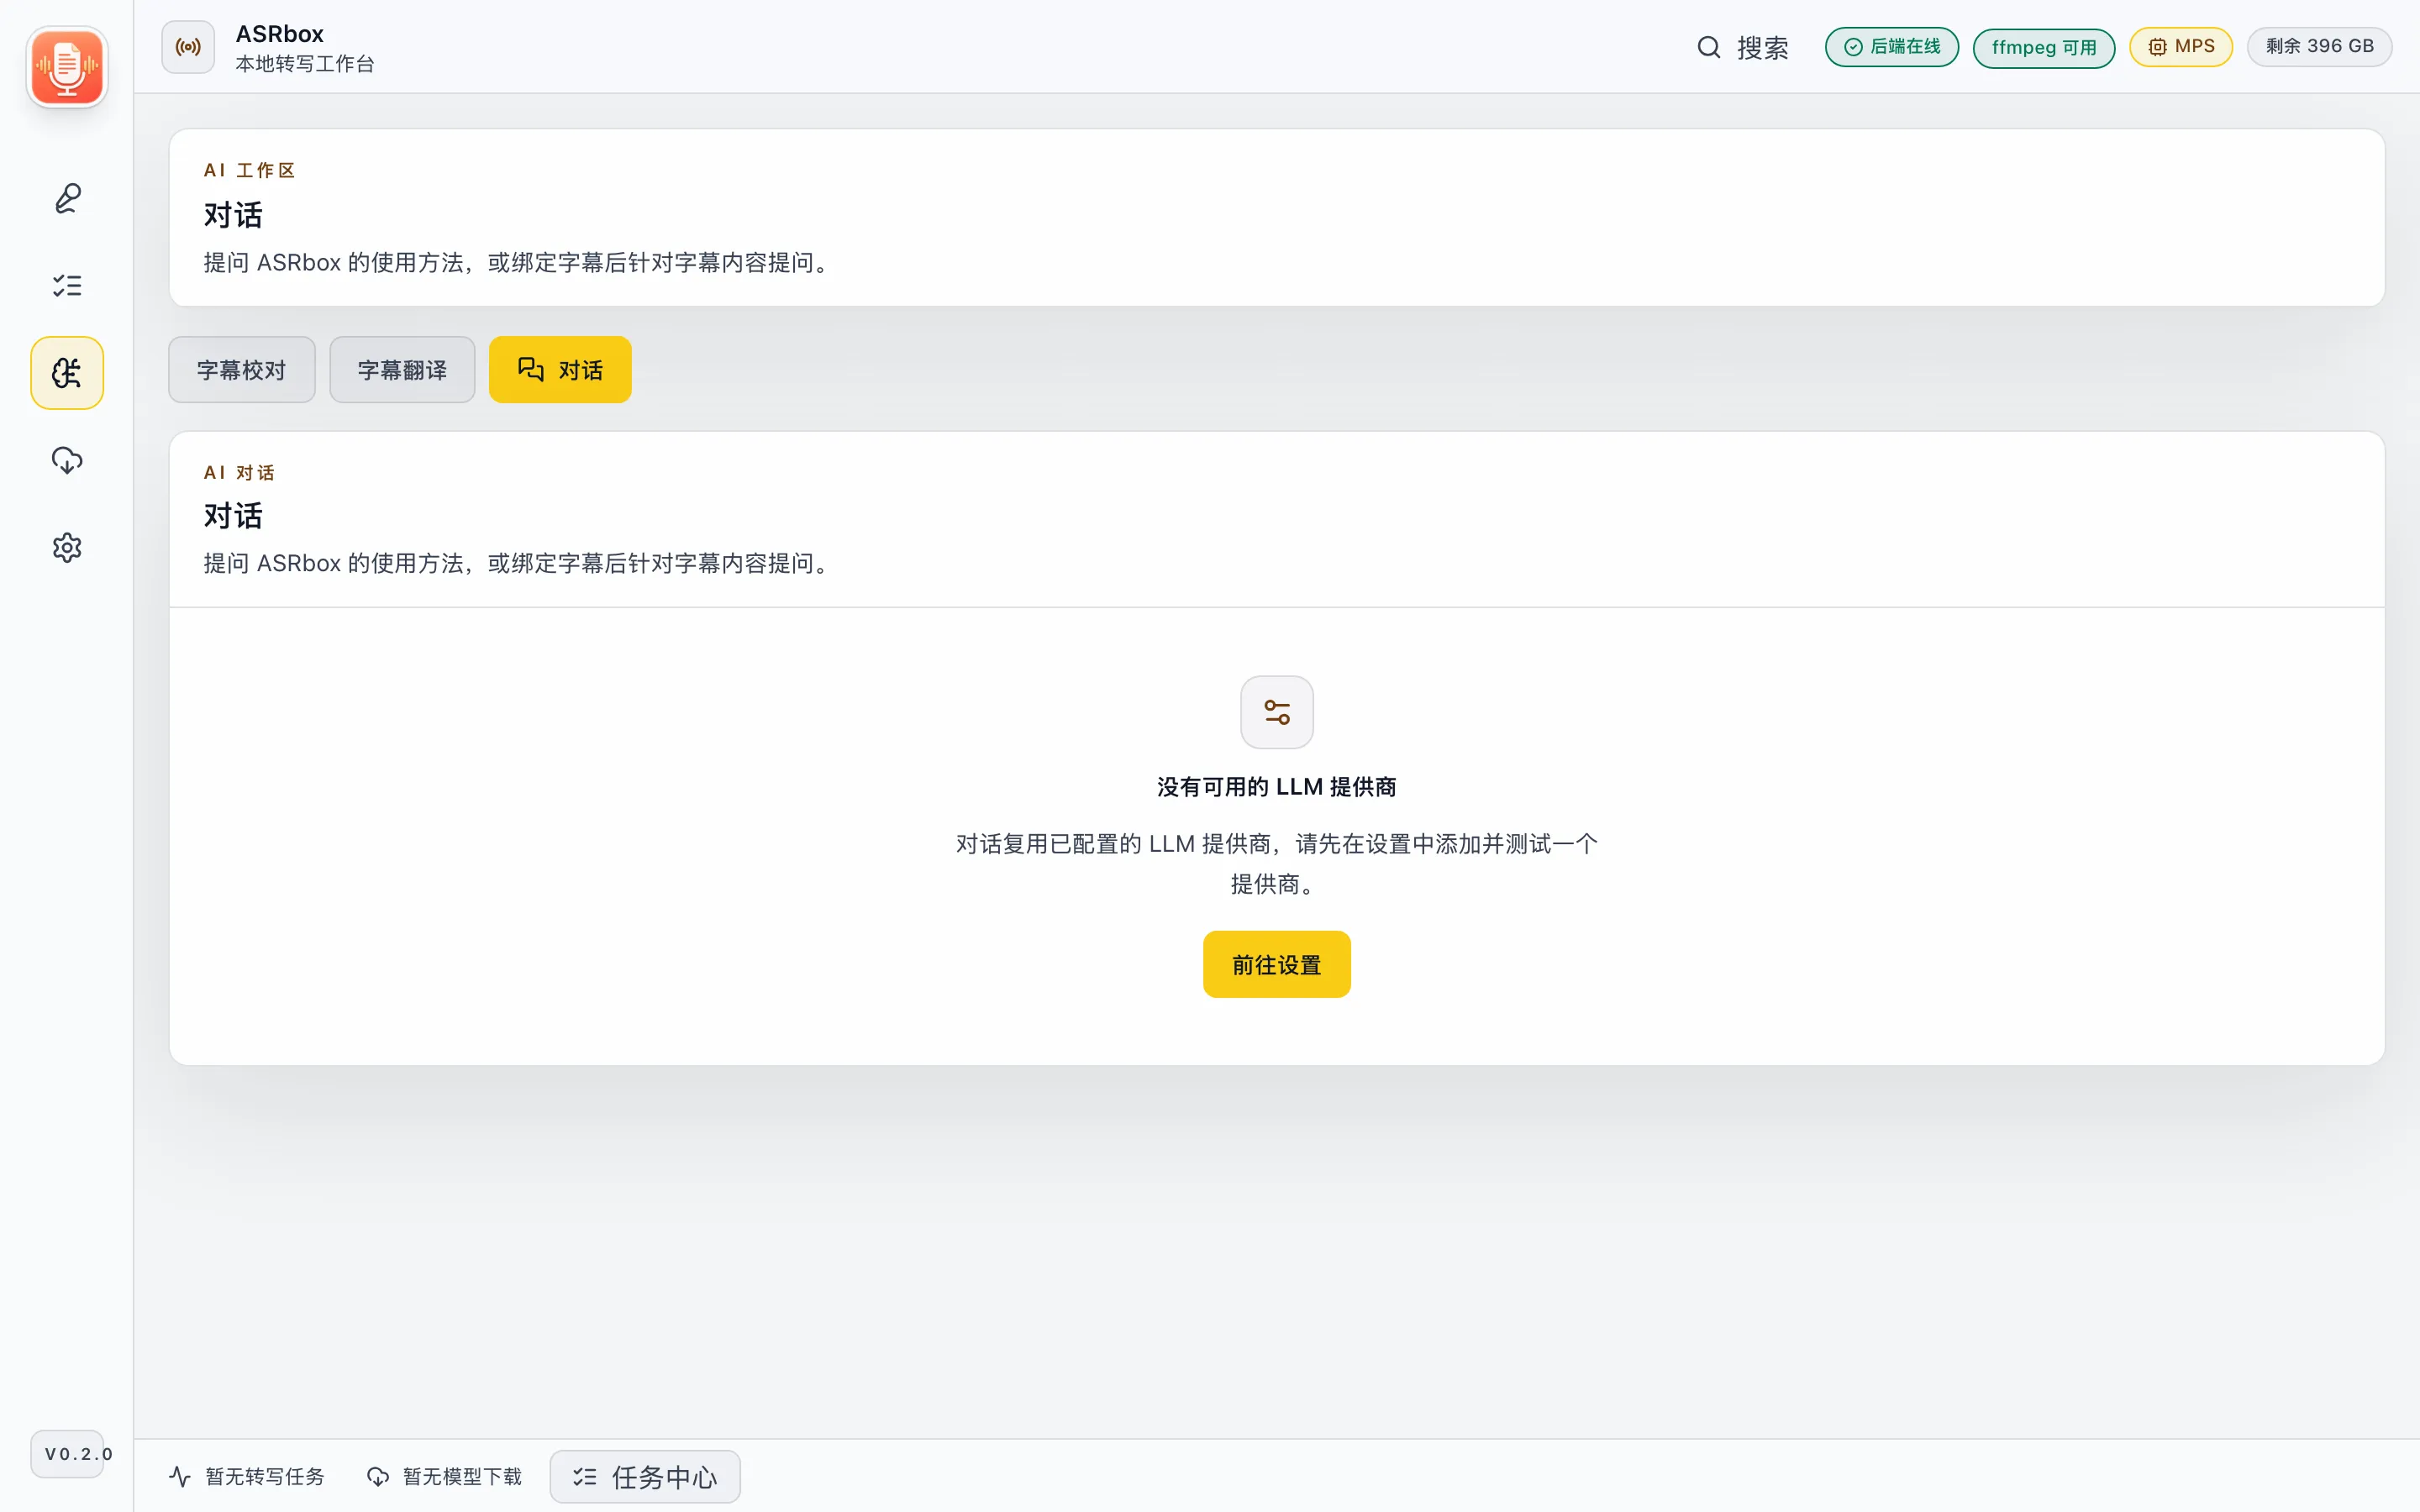This screenshot has width=2420, height=1512.
Task: Click the sliders icon above LLM provider message
Action: click(x=1277, y=712)
